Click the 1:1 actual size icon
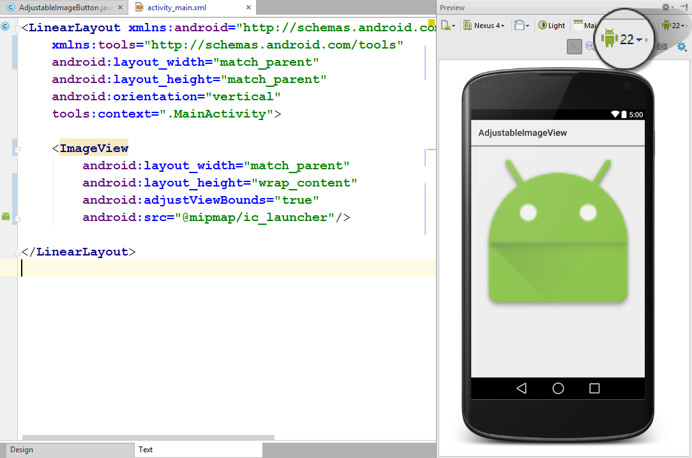Screen dimensions: 692x458 click(589, 45)
